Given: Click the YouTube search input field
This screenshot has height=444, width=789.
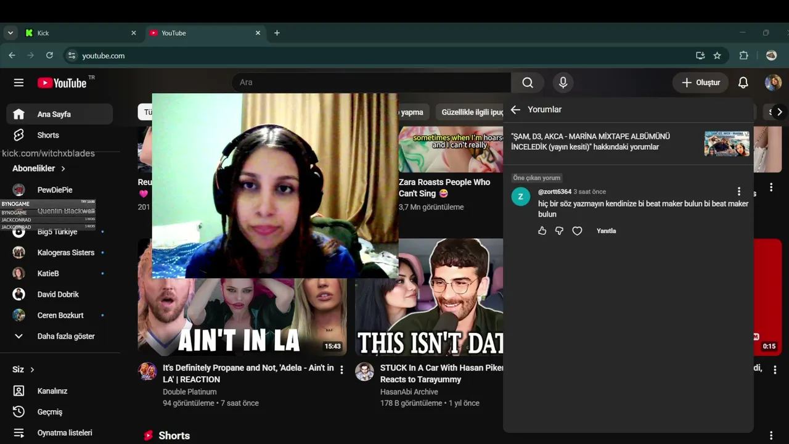Looking at the screenshot, I should click(371, 83).
